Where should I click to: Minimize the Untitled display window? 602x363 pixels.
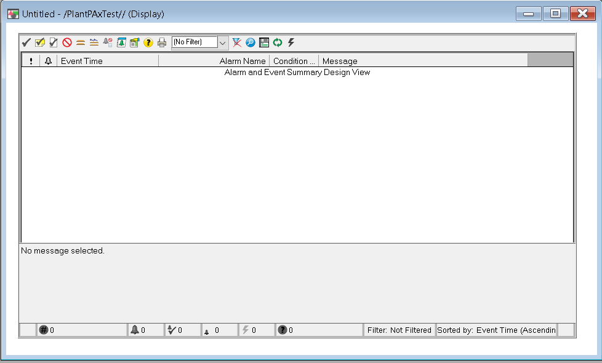529,14
